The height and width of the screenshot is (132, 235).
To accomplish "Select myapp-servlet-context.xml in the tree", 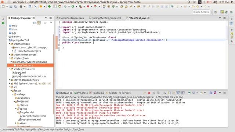I will click(31, 76).
